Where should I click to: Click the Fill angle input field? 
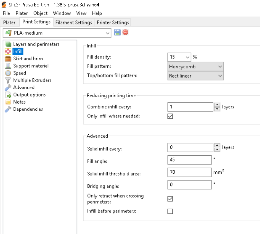click(190, 160)
